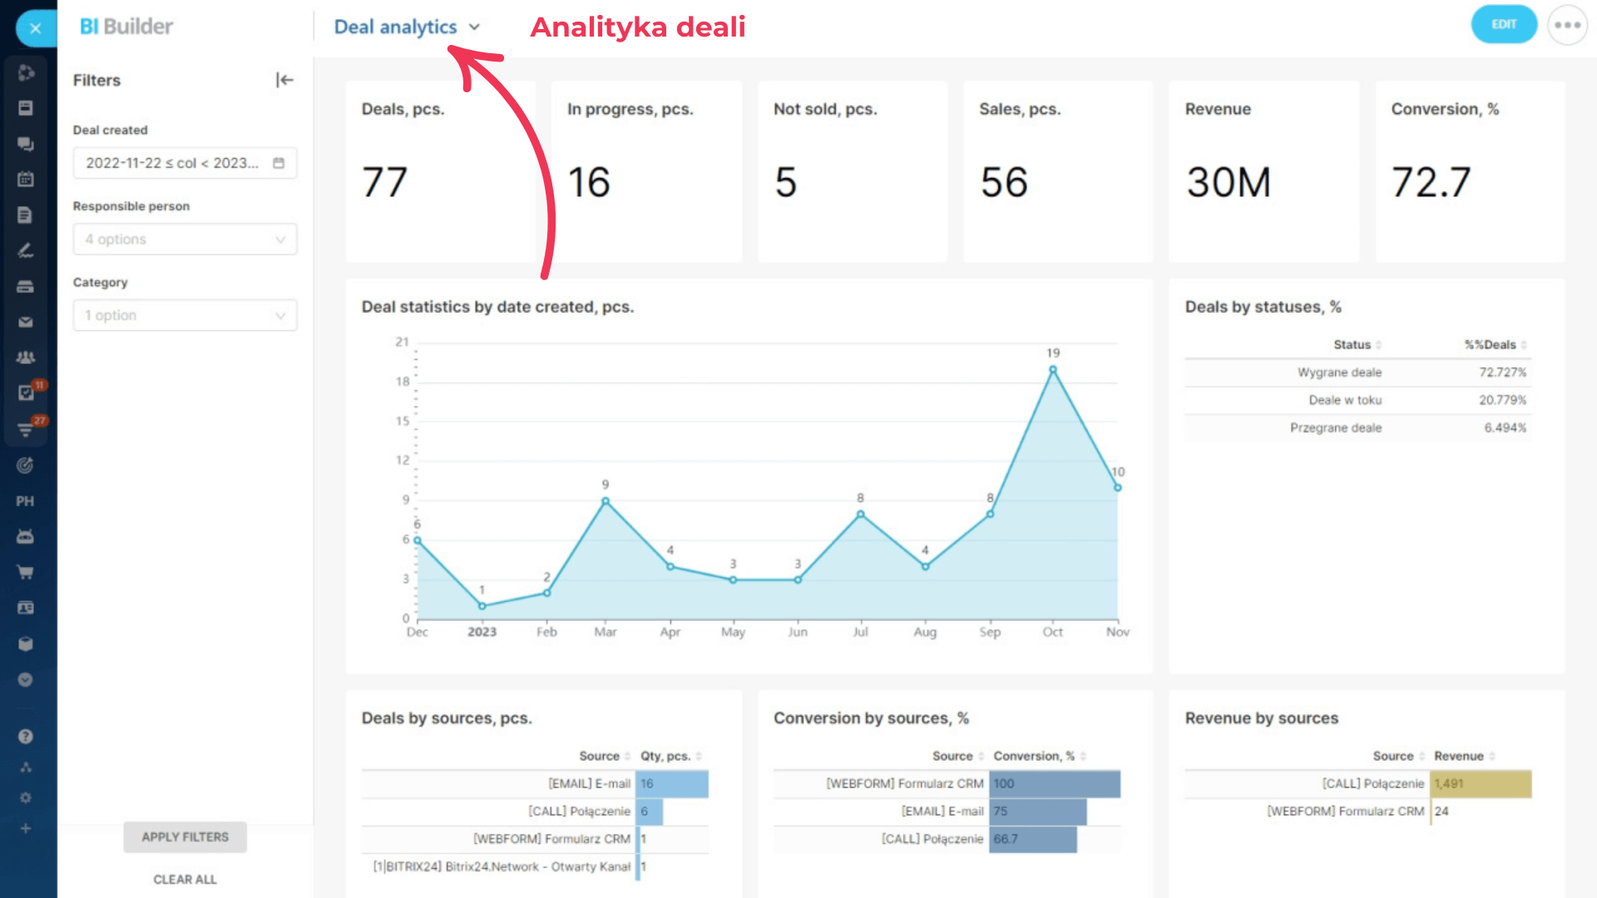Click the blue close X button
This screenshot has height=898, width=1597.
point(35,27)
